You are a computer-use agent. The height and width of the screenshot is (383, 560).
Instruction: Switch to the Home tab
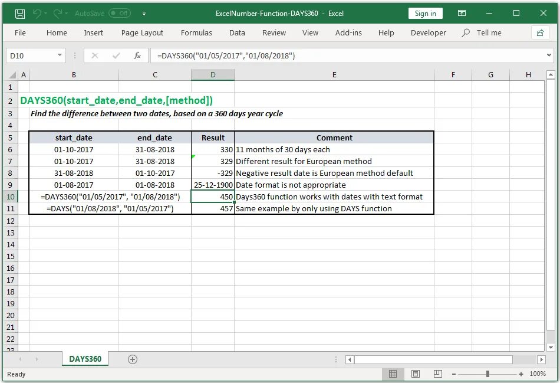pos(57,33)
